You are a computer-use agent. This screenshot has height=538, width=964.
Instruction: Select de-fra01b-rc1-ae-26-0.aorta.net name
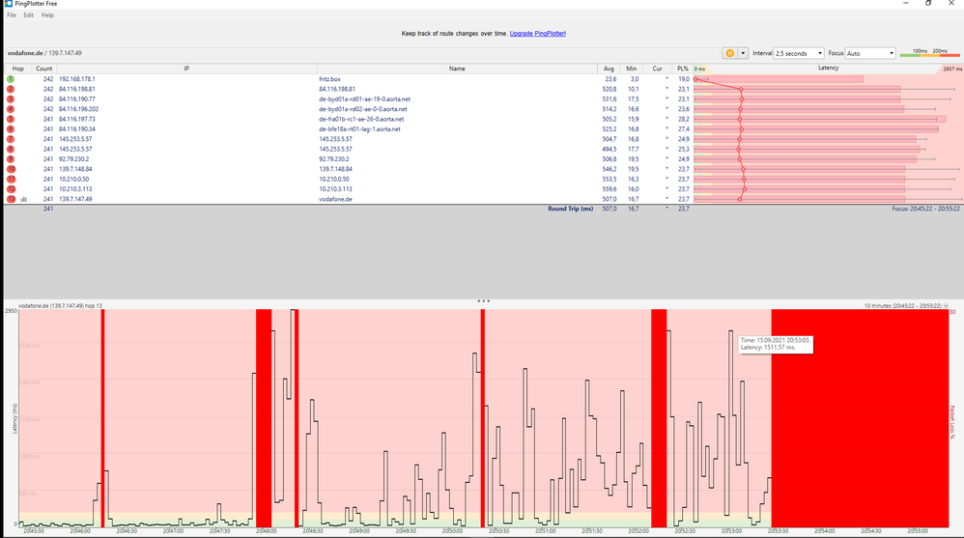coord(361,119)
